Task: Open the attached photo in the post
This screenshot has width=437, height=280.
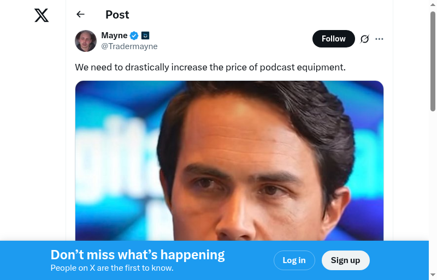Action: pos(229,160)
